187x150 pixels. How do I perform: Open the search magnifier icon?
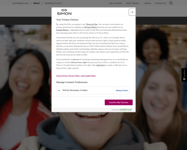click(171, 3)
